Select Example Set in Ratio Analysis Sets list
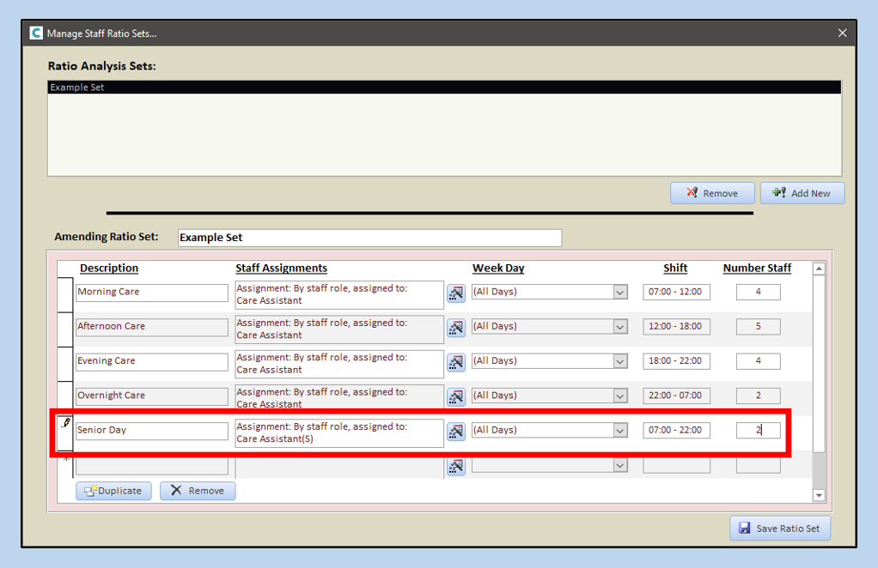This screenshot has width=878, height=568. [443, 88]
